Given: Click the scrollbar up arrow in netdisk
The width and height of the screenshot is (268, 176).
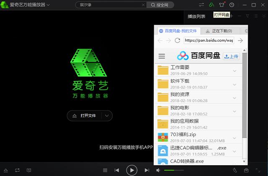Looking at the screenshot, I should coord(245,50).
